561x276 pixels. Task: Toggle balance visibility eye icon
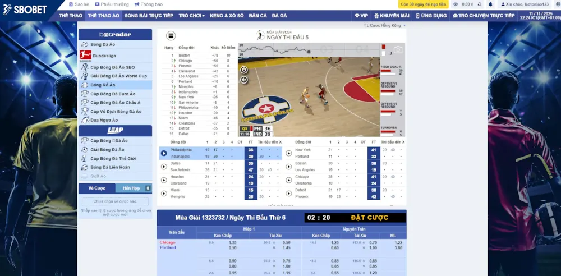click(456, 4)
